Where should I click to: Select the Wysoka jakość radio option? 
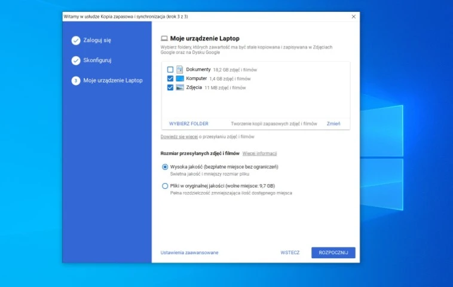click(x=165, y=167)
